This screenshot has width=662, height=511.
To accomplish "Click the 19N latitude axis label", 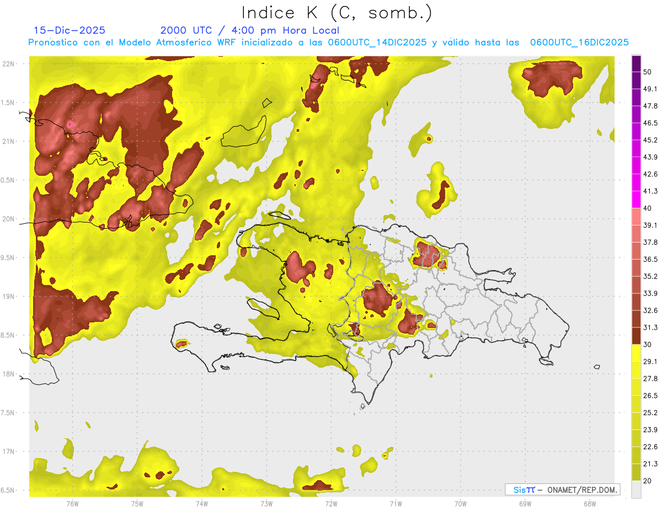I will pos(8,296).
